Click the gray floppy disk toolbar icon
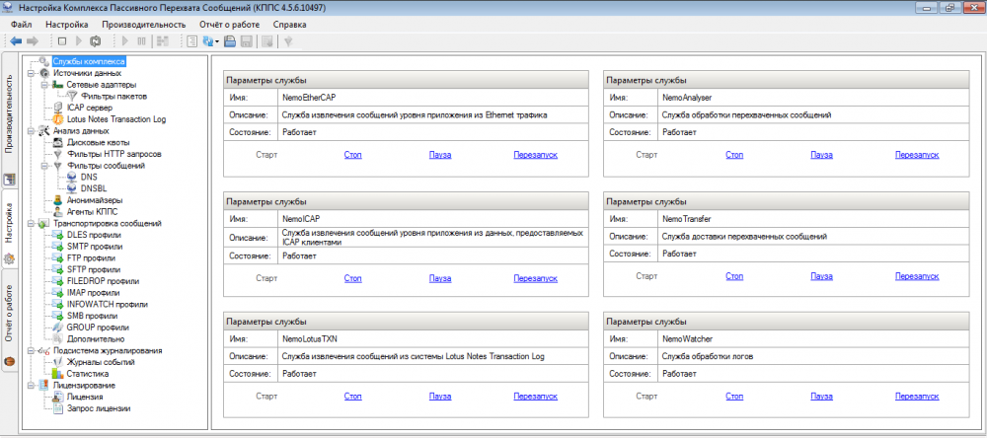 [247, 41]
